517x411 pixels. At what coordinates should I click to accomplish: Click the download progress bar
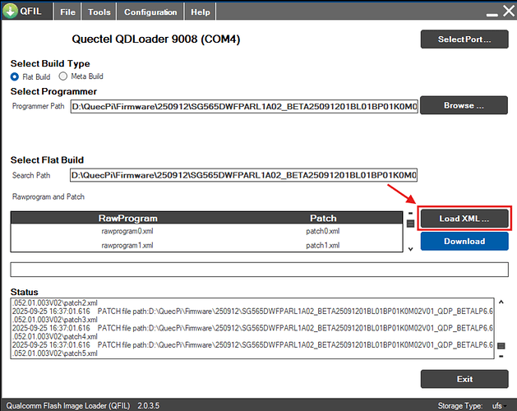(259, 270)
